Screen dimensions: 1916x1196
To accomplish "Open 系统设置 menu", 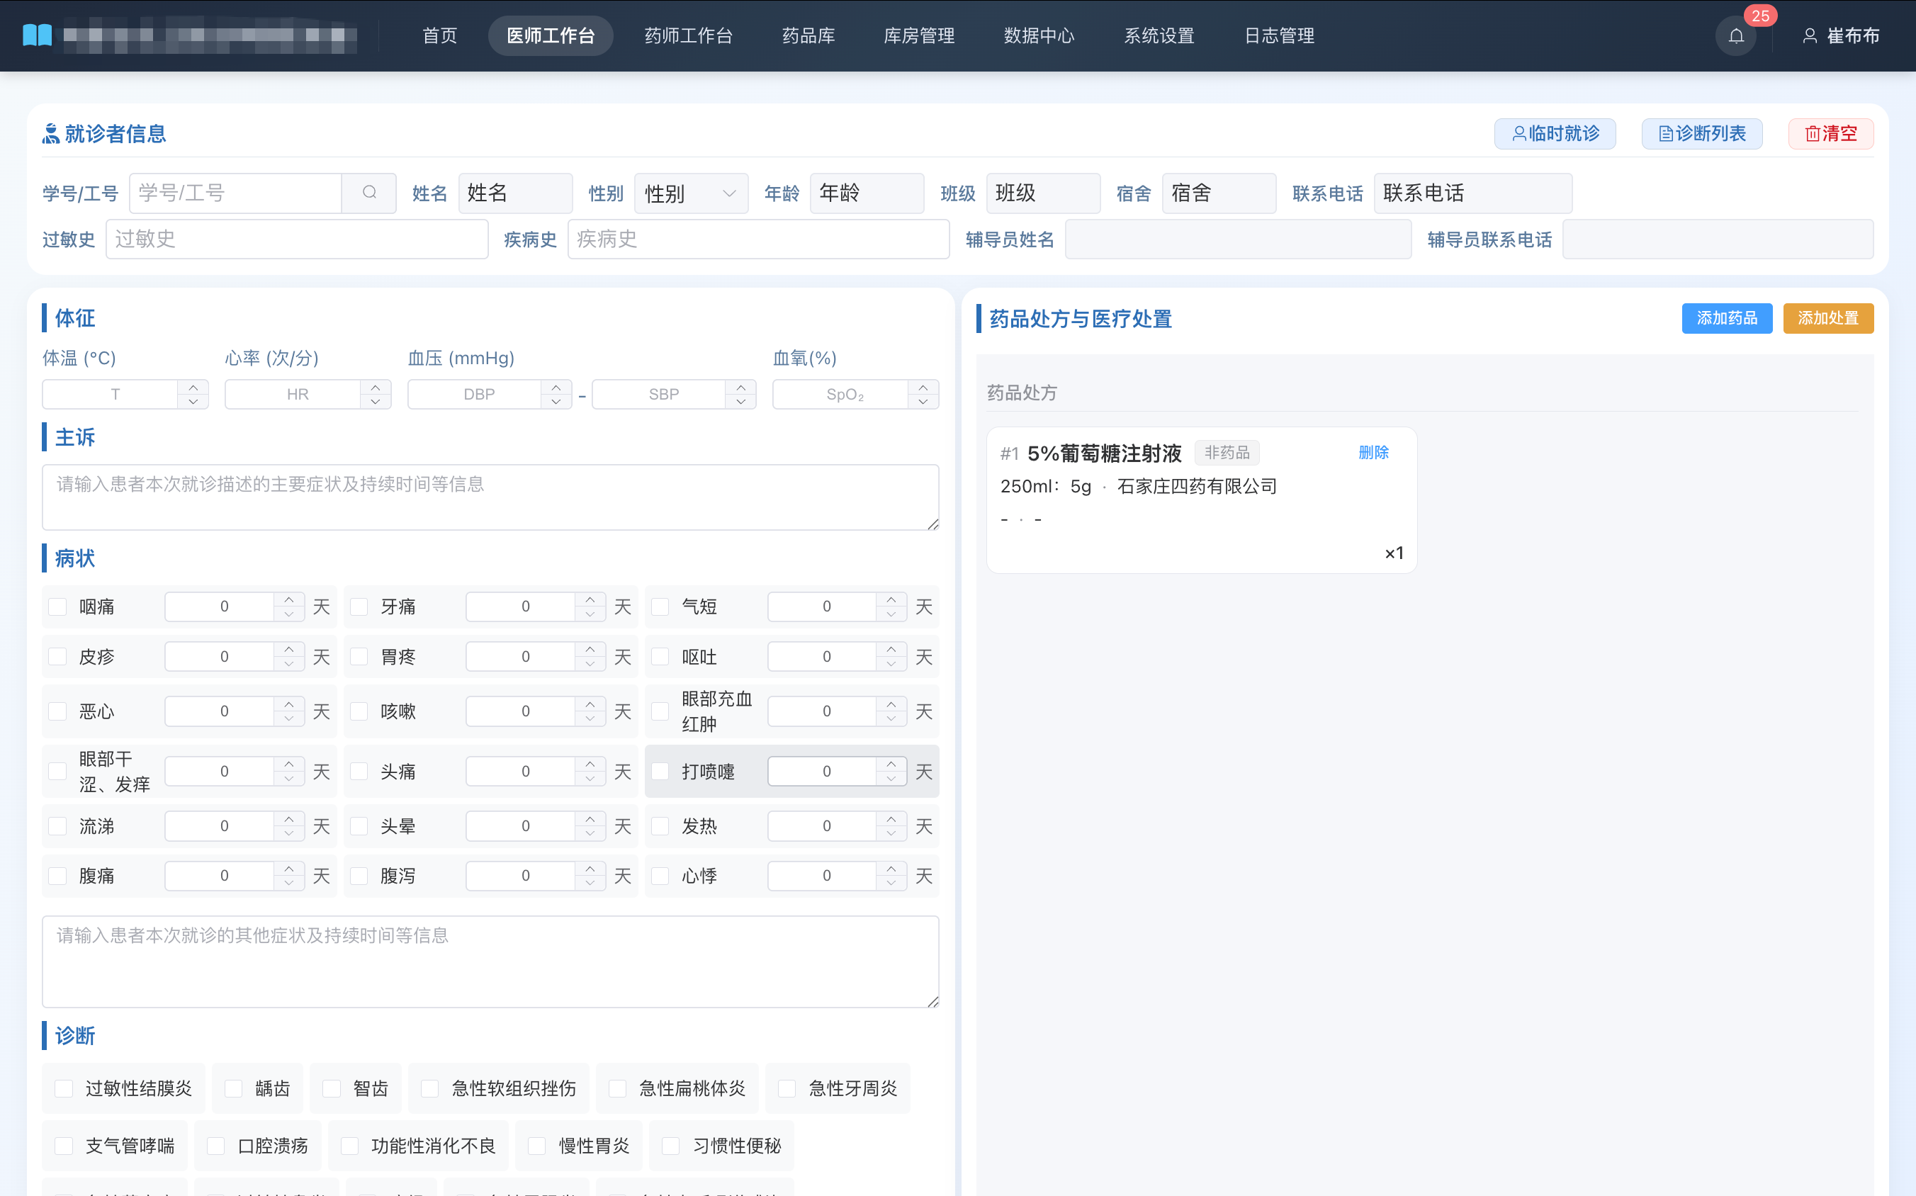I will pos(1160,35).
